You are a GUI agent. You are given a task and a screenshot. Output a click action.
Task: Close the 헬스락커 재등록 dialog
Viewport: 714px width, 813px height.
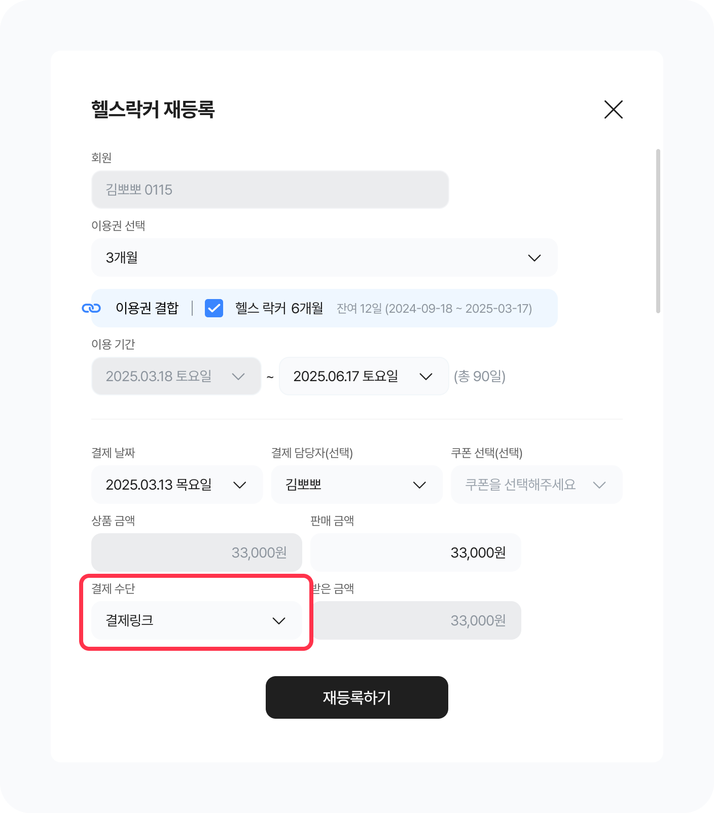(613, 109)
